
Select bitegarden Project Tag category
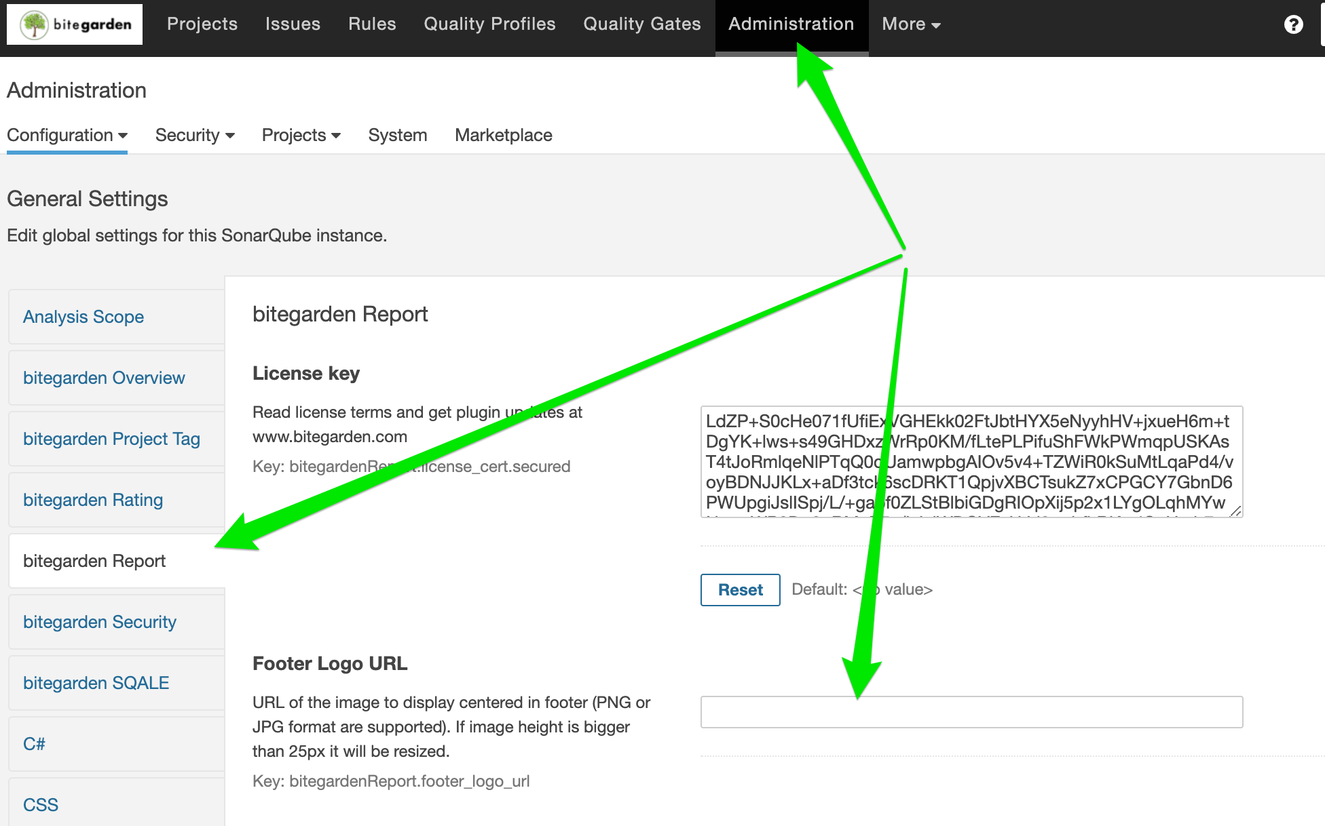pos(117,439)
